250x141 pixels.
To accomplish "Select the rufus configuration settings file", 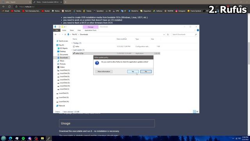I will (x=116, y=46).
